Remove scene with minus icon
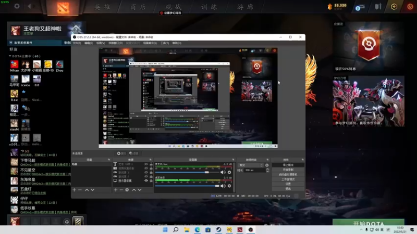Image resolution: width=417 pixels, height=234 pixels. tap(80, 190)
